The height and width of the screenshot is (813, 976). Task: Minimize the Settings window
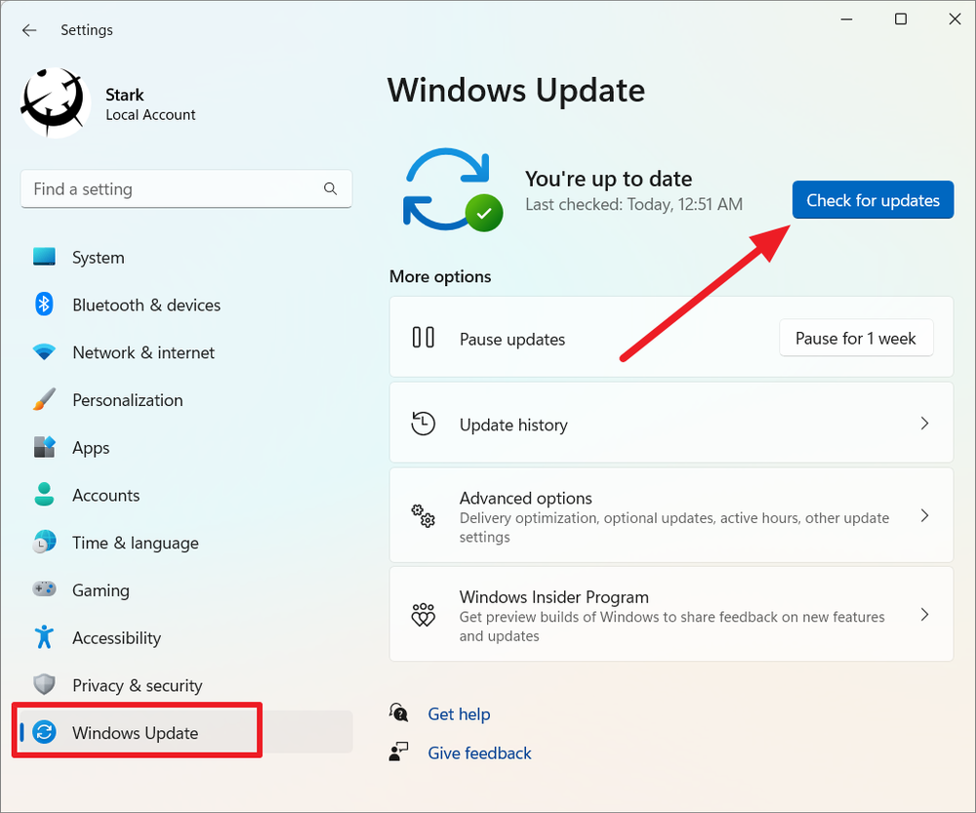click(846, 20)
